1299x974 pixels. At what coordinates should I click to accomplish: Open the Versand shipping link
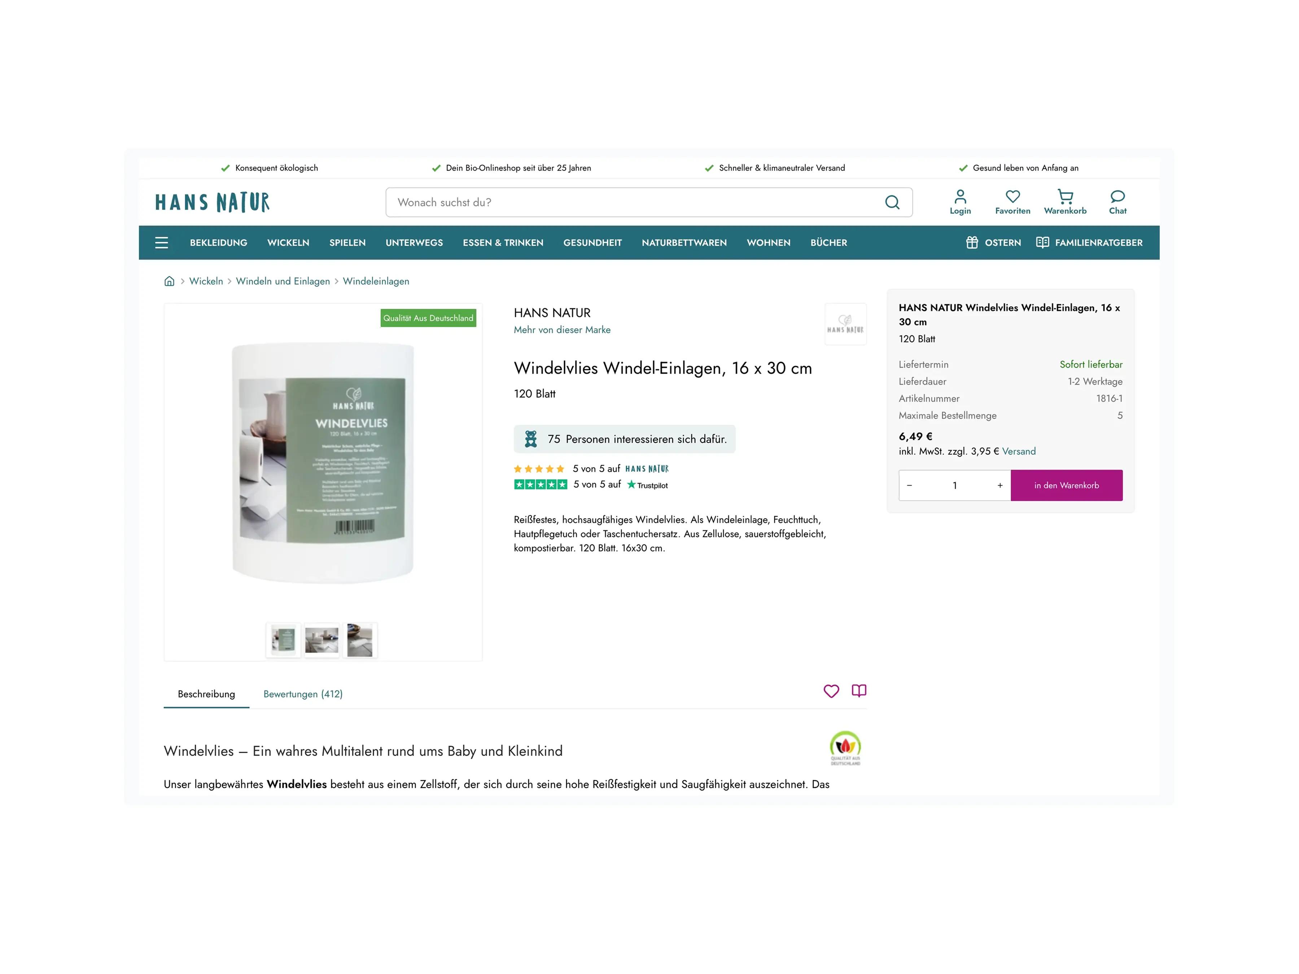coord(1019,452)
